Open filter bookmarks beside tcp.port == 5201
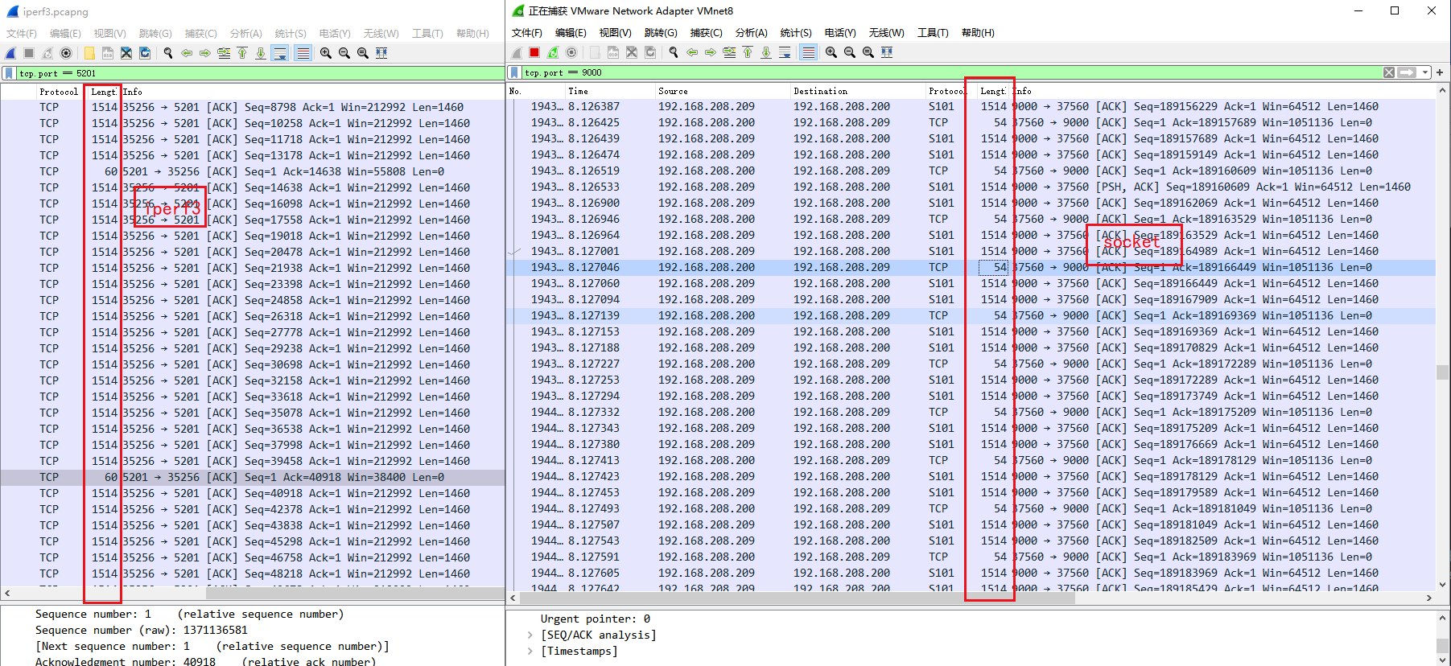This screenshot has width=1451, height=666. click(10, 73)
